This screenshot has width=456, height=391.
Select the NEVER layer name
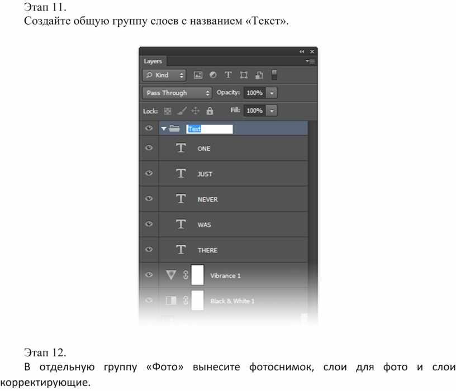(x=208, y=200)
